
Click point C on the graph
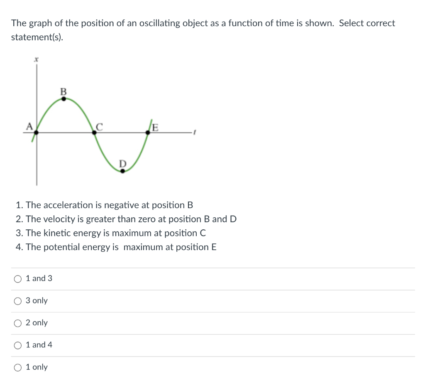95,133
